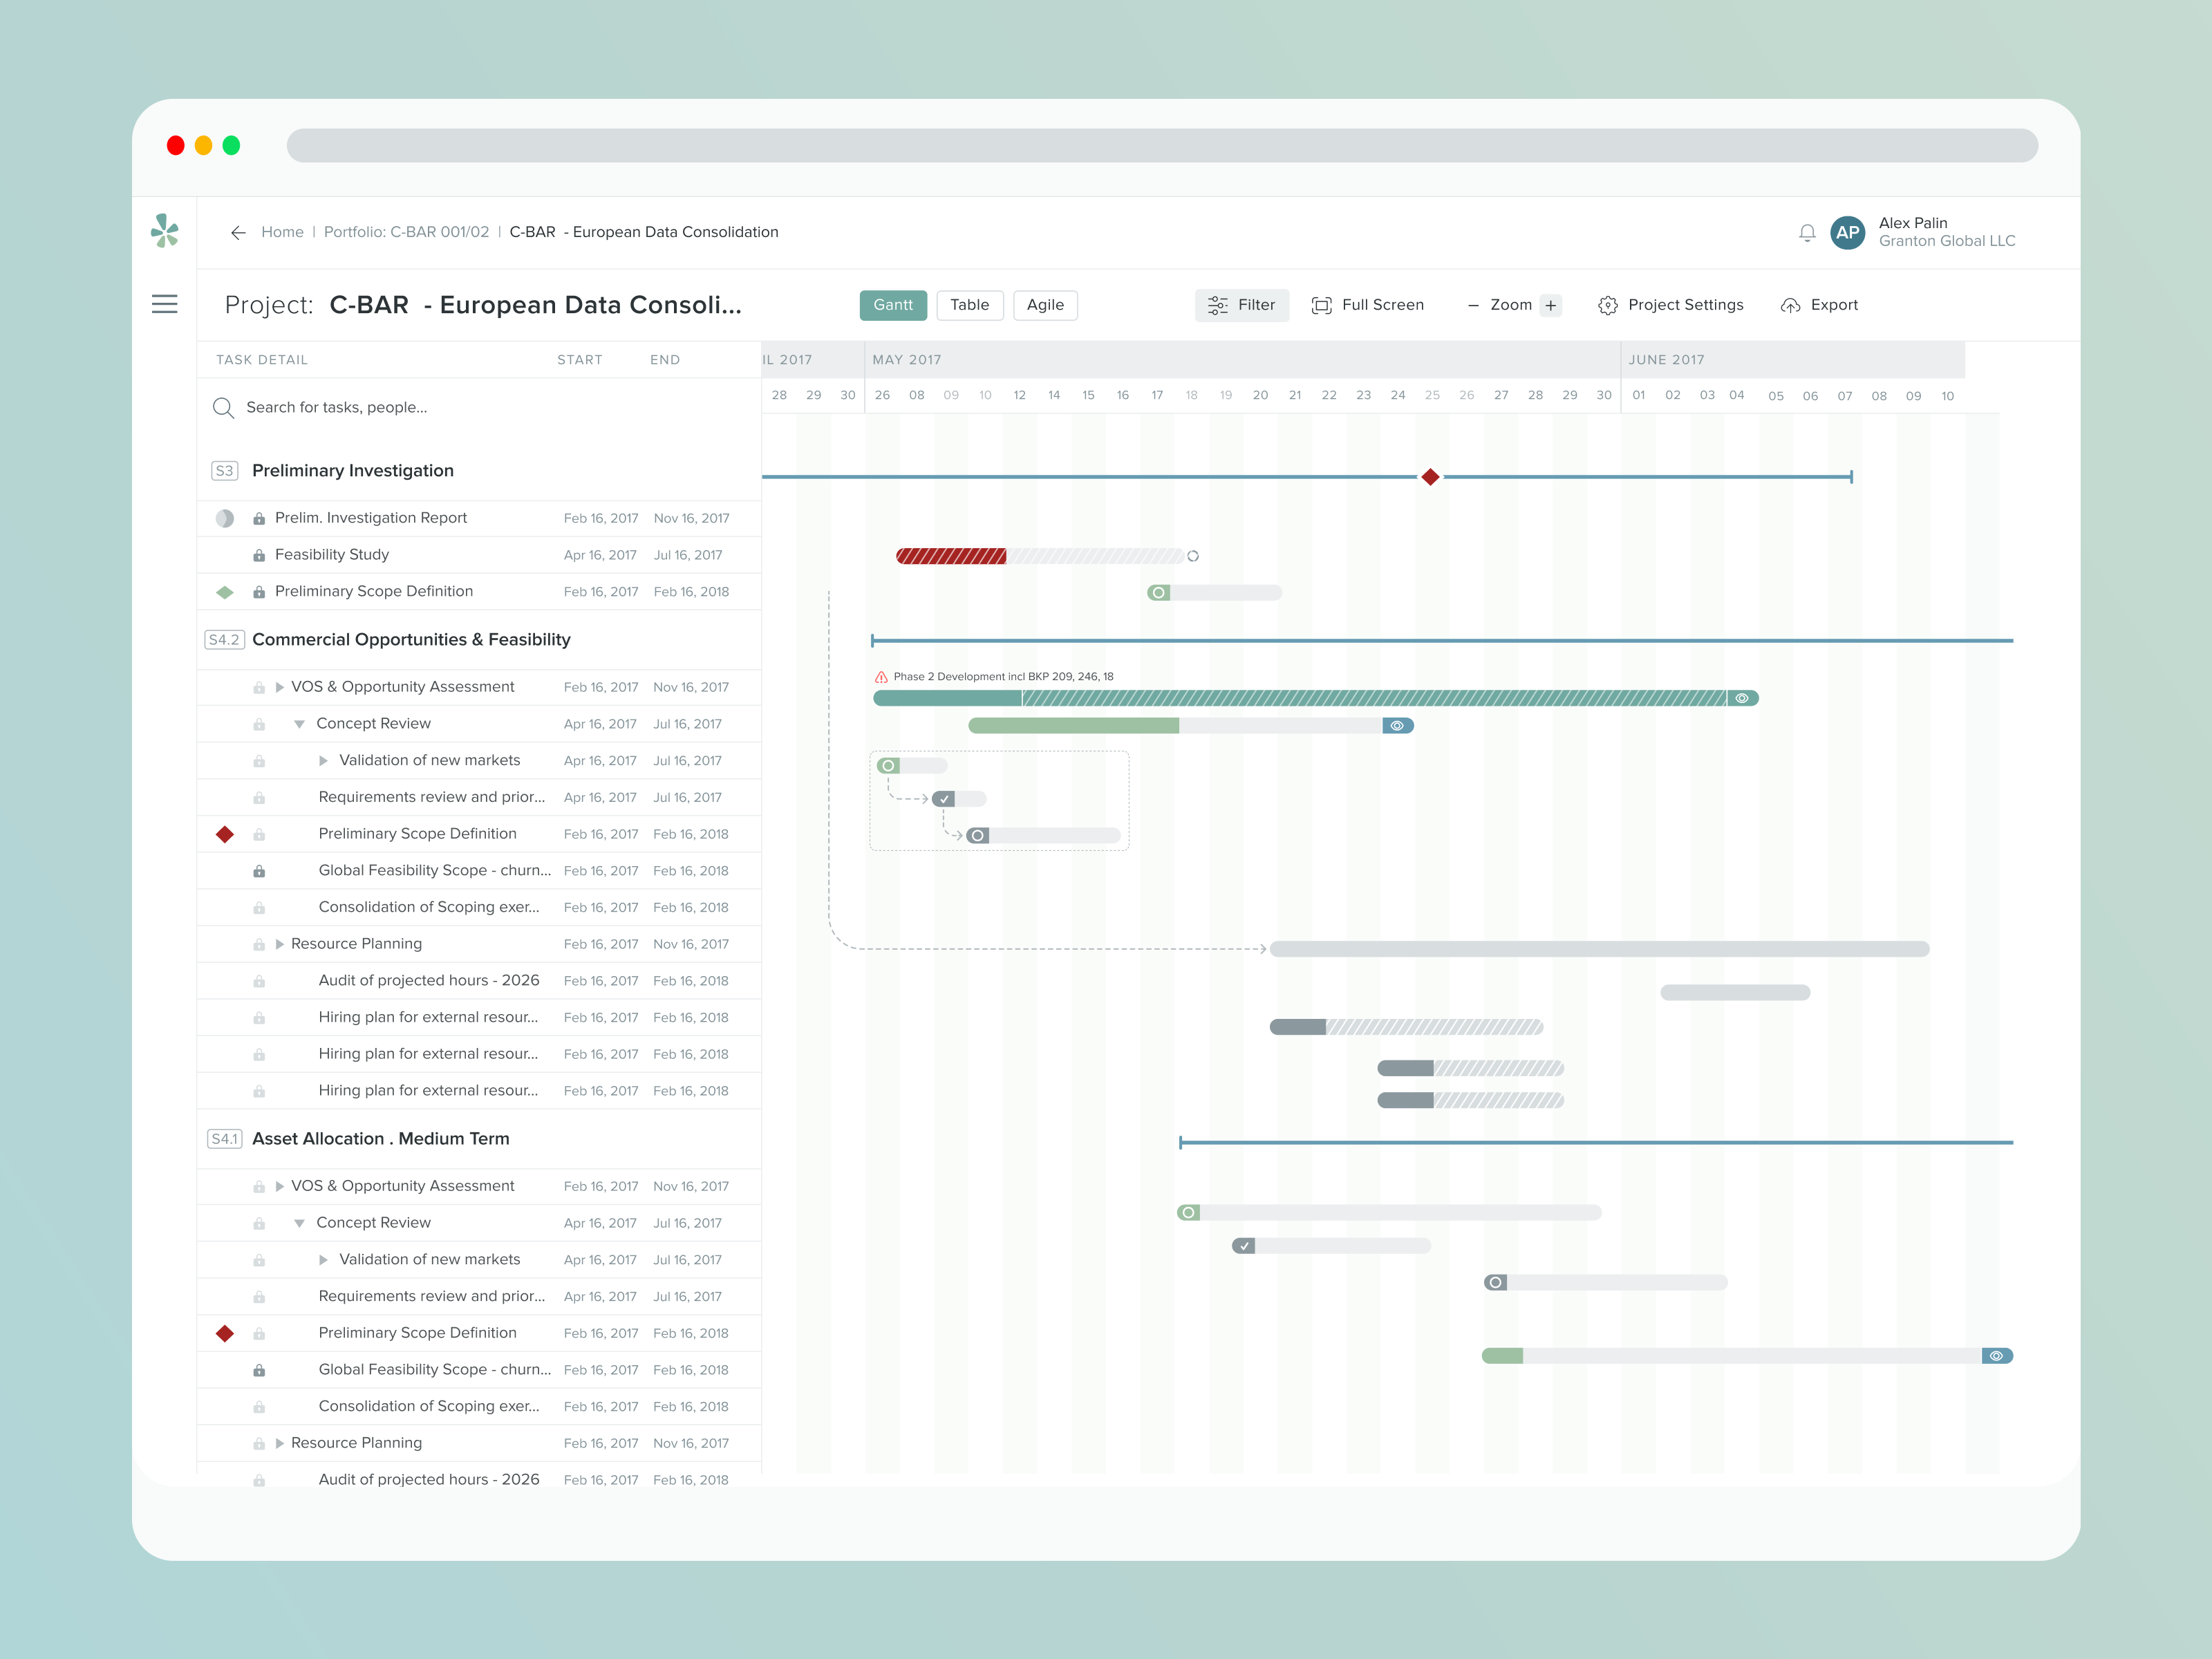Collapse the Concept Review task group
The width and height of the screenshot is (2212, 1659).
pyautogui.click(x=299, y=723)
